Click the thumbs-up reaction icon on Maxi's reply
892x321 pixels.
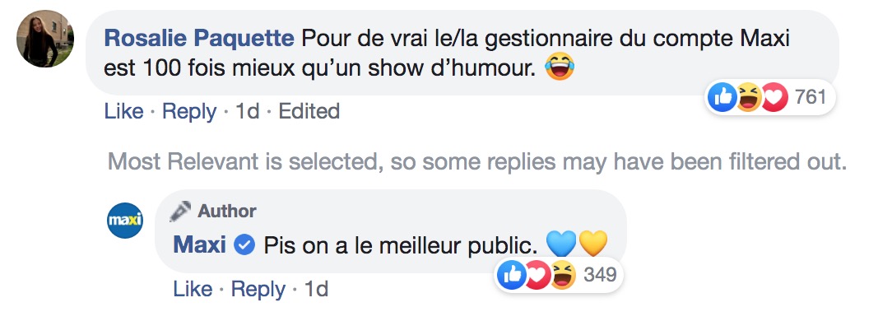511,276
